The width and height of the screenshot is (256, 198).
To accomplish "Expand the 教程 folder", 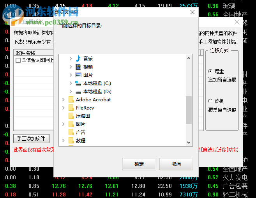I will pos(64,140).
